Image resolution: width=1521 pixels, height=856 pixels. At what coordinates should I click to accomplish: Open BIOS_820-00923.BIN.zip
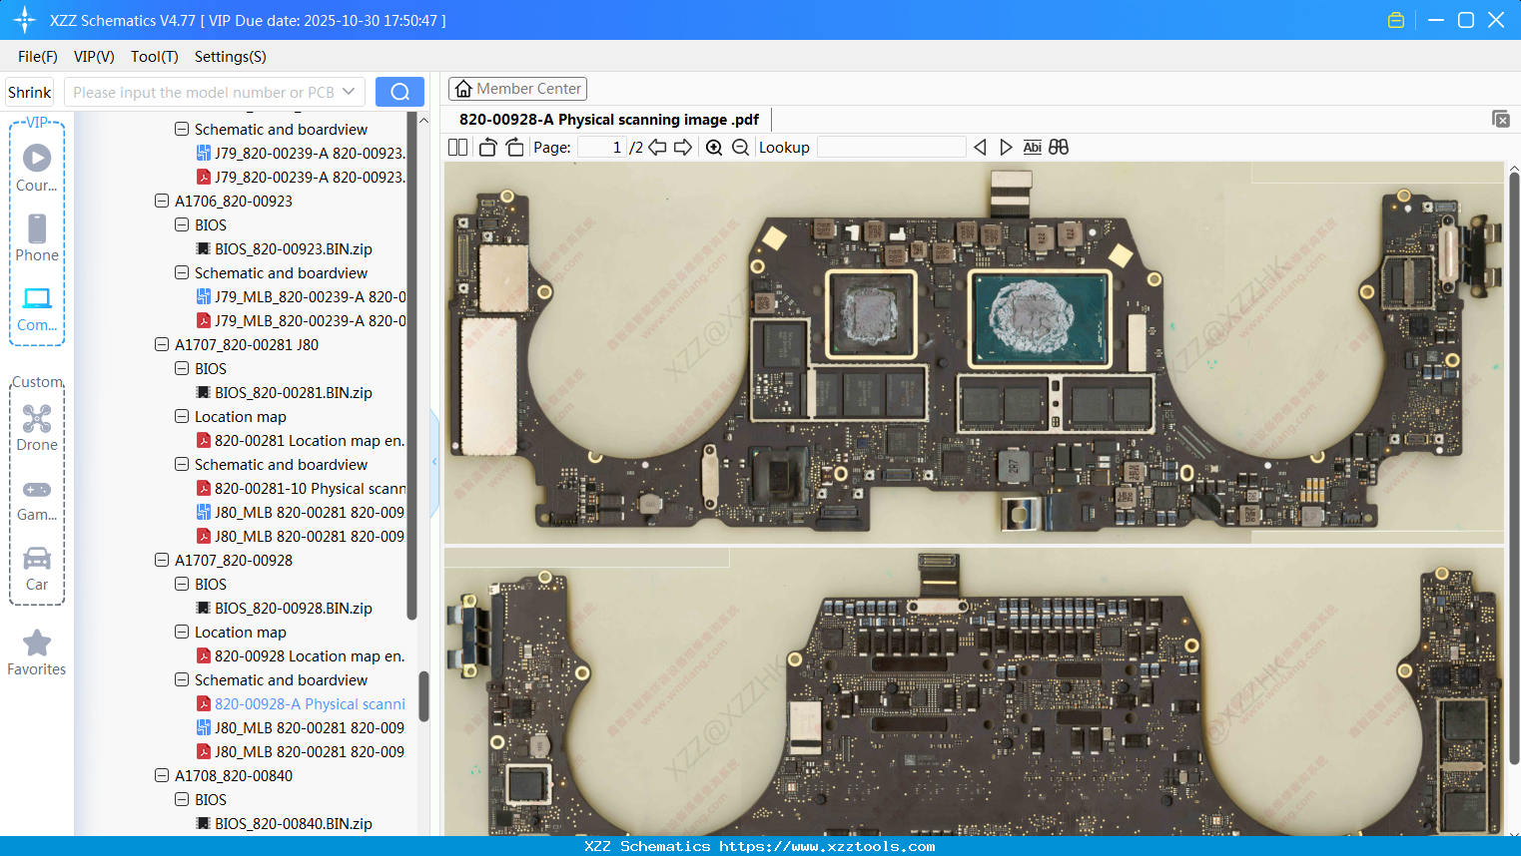coord(294,249)
